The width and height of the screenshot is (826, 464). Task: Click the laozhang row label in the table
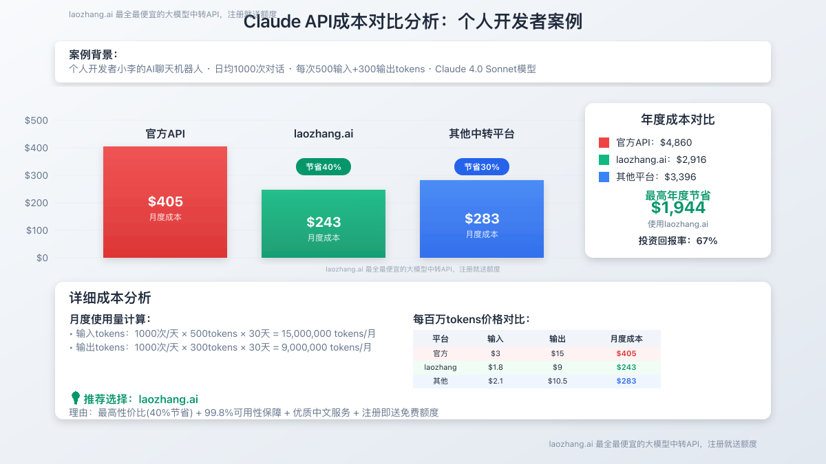[441, 367]
